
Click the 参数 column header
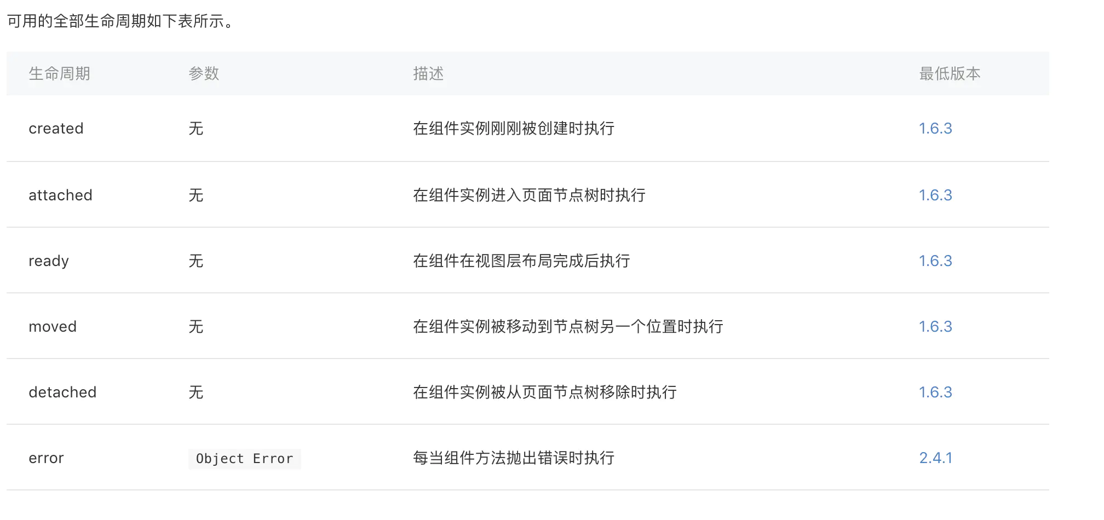coord(204,74)
